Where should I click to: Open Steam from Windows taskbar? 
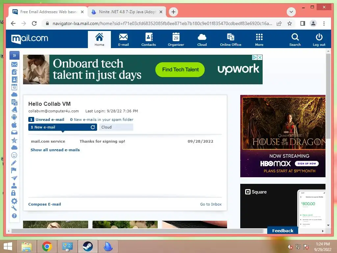click(x=88, y=246)
